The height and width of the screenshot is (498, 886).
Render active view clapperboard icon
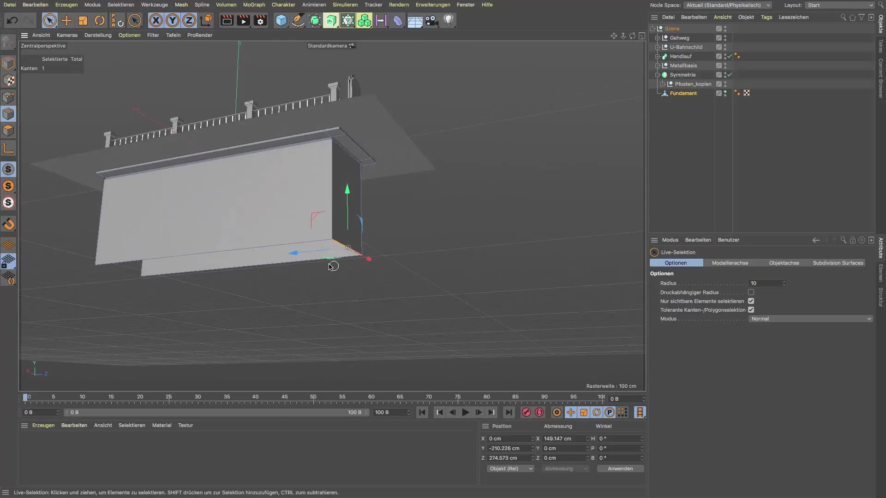(x=227, y=20)
